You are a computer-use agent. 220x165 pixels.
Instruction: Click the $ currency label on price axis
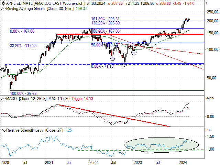206,3
